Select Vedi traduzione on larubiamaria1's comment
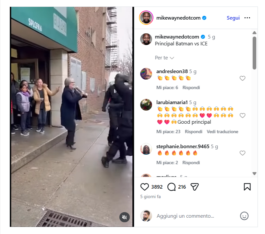Screen dimensions: 265x234 pos(223,132)
